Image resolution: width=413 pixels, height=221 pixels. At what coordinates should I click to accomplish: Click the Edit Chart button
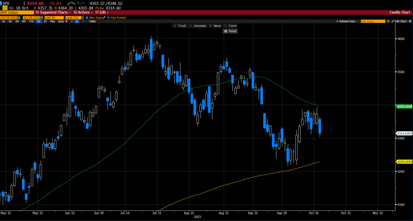point(399,21)
